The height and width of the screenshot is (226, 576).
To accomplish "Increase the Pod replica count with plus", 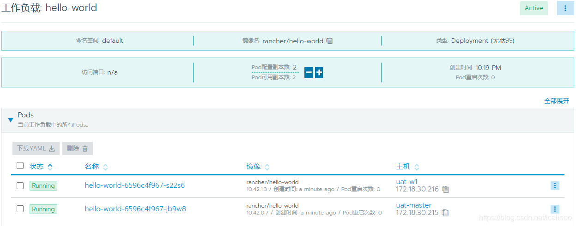I will pos(319,72).
